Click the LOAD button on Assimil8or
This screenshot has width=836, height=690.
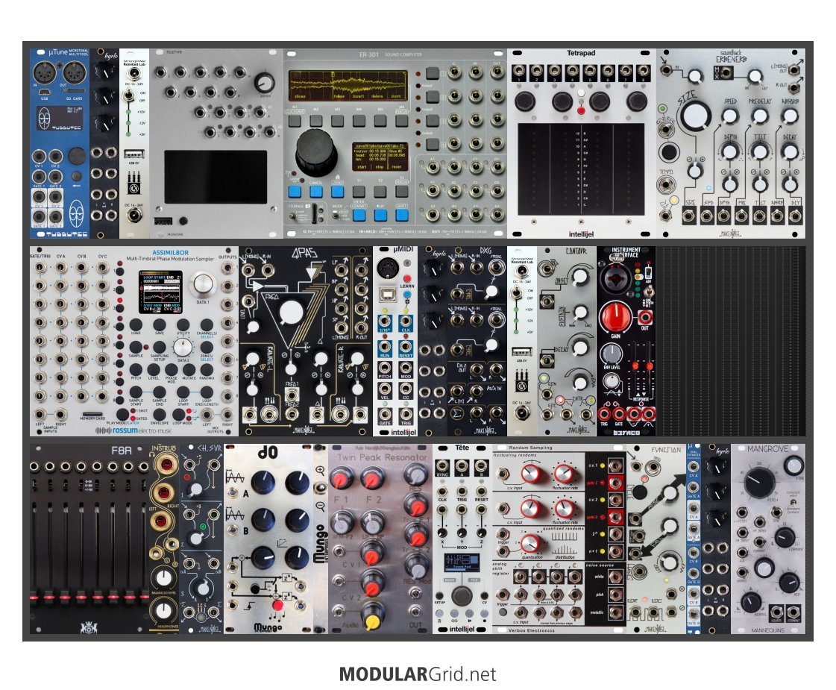point(136,324)
